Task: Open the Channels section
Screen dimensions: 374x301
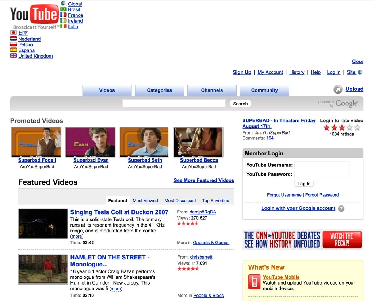Action: [212, 90]
